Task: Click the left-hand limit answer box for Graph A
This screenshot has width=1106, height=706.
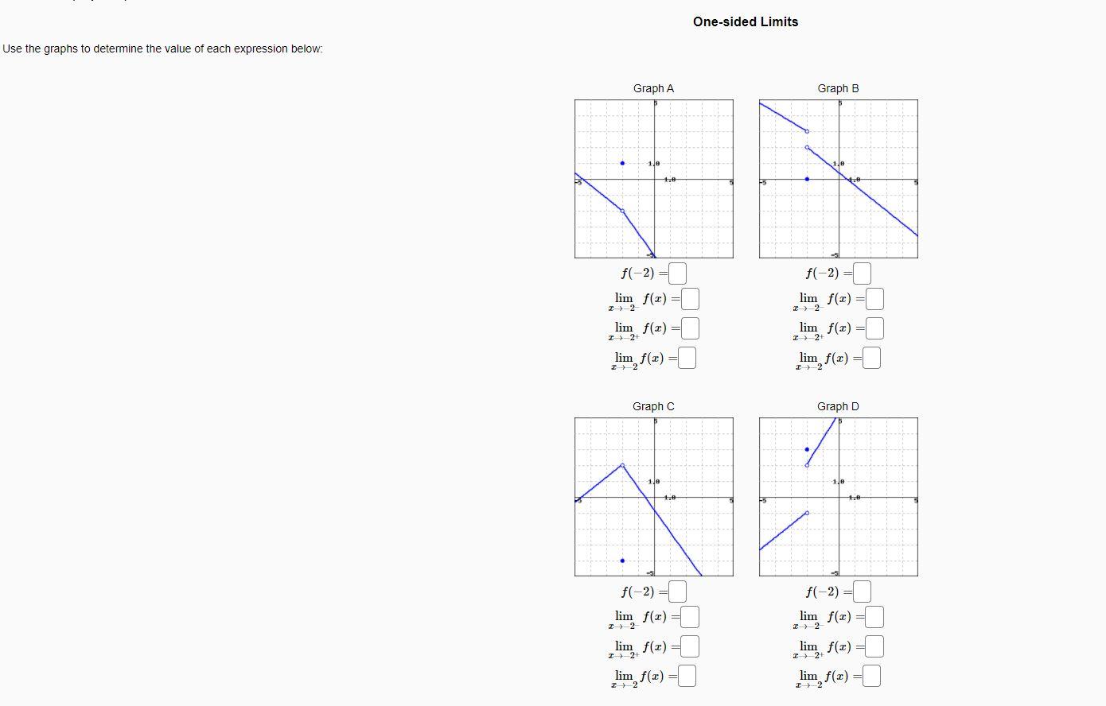Action: tap(690, 298)
